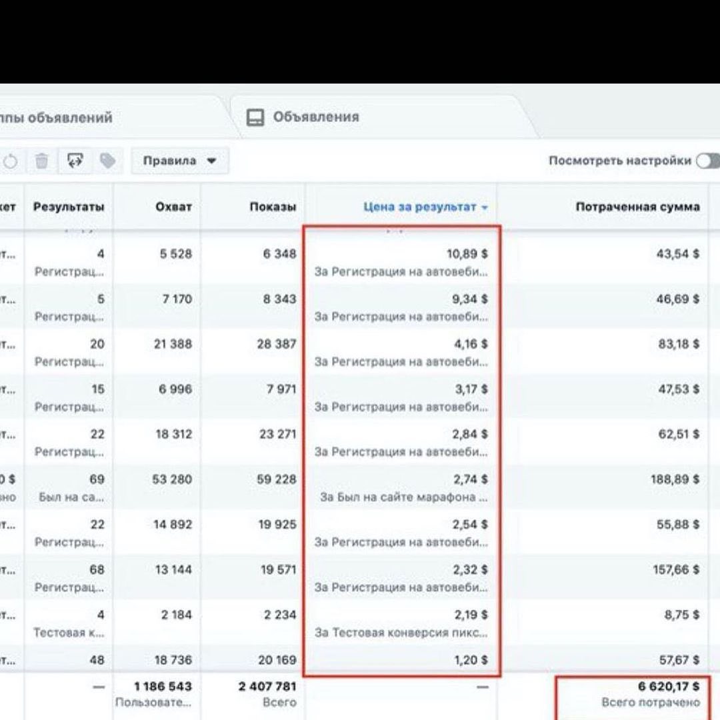Select the price cell 2,74 $
The height and width of the screenshot is (720, 720).
coord(471,479)
